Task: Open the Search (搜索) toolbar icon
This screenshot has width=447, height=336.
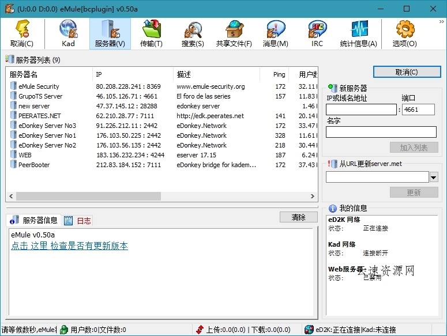Action: pos(193,30)
